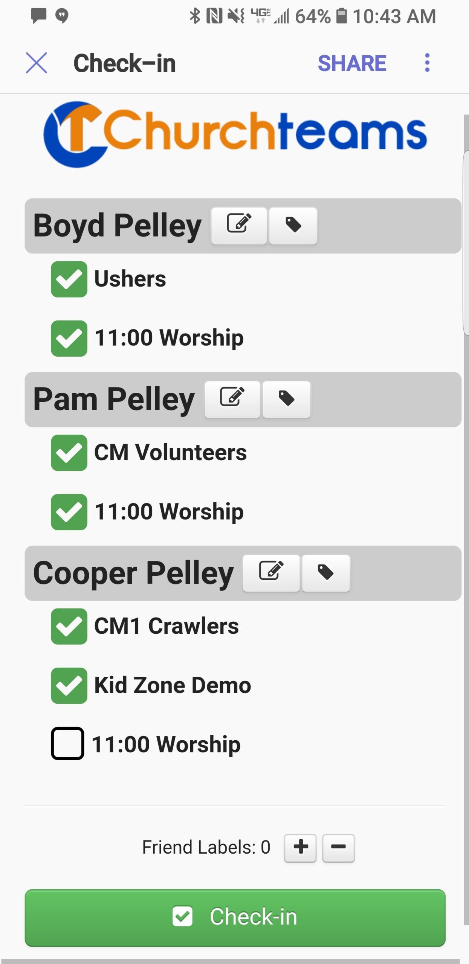Tap SHARE in the top bar
The width and height of the screenshot is (469, 964).
(352, 63)
